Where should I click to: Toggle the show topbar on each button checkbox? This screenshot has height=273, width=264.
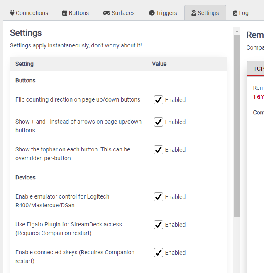[159, 150]
